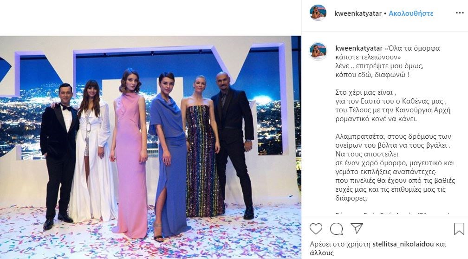View the stellitsa_nikolaidou profile
Image resolution: width=468 pixels, height=259 pixels.
click(x=403, y=244)
